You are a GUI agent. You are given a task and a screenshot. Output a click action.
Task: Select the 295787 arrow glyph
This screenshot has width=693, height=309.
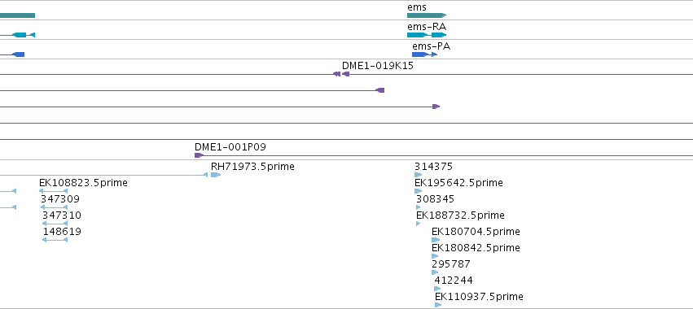435,272
